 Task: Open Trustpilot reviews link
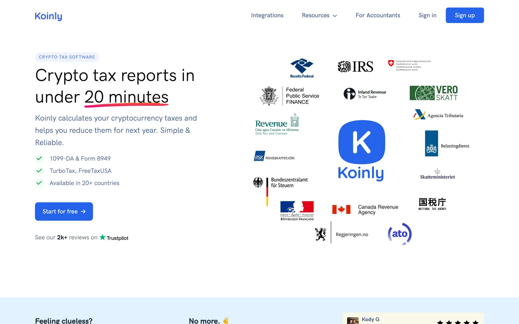(114, 237)
